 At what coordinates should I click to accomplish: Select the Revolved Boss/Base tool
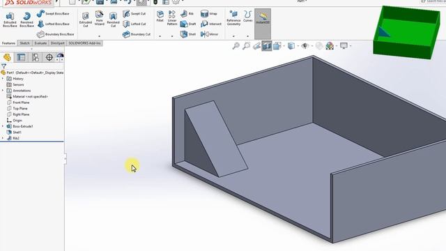(26, 20)
